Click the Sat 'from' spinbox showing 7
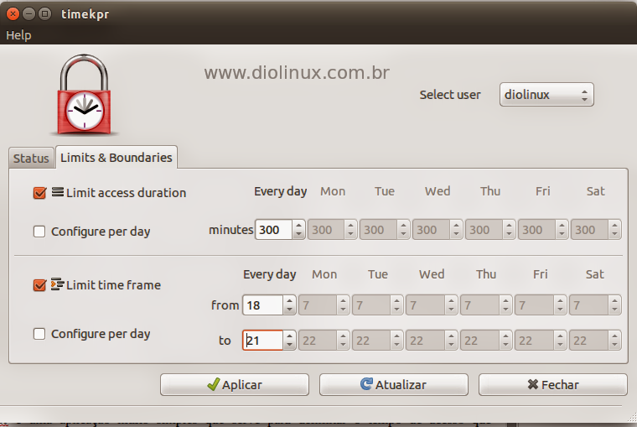The width and height of the screenshot is (637, 427). click(595, 305)
